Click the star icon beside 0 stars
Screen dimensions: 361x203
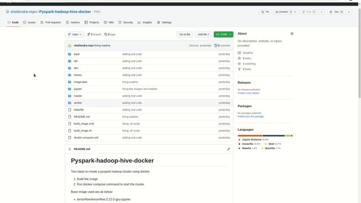(x=239, y=58)
